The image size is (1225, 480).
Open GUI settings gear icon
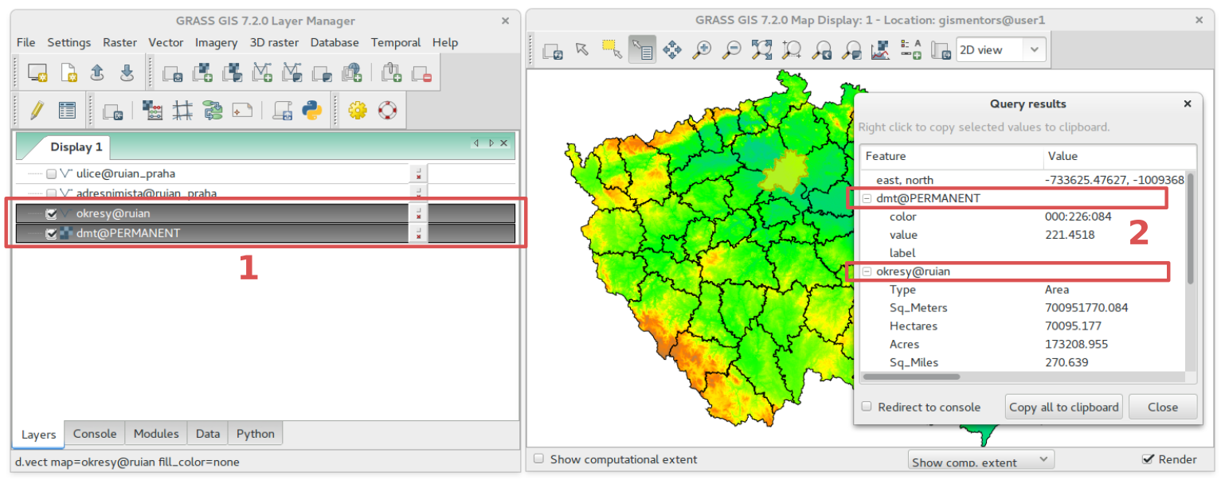358,110
